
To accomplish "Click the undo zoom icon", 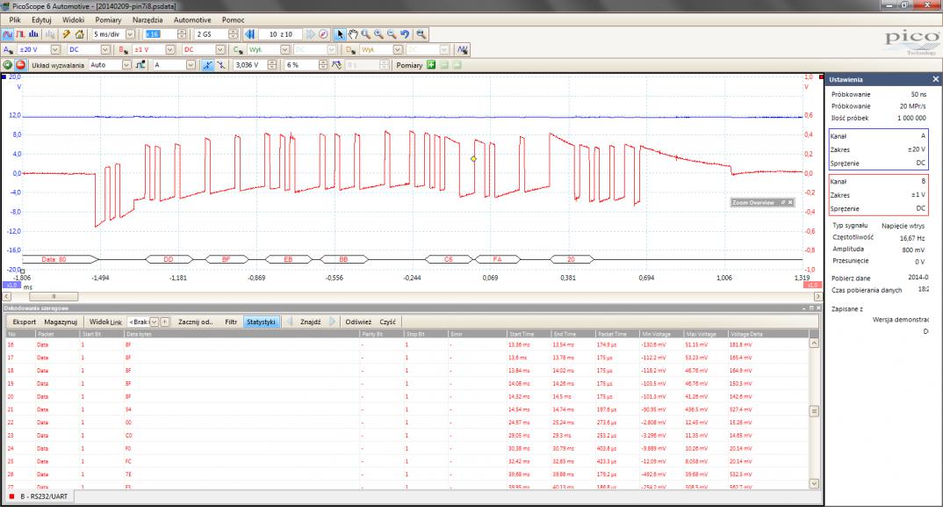I will coord(404,33).
